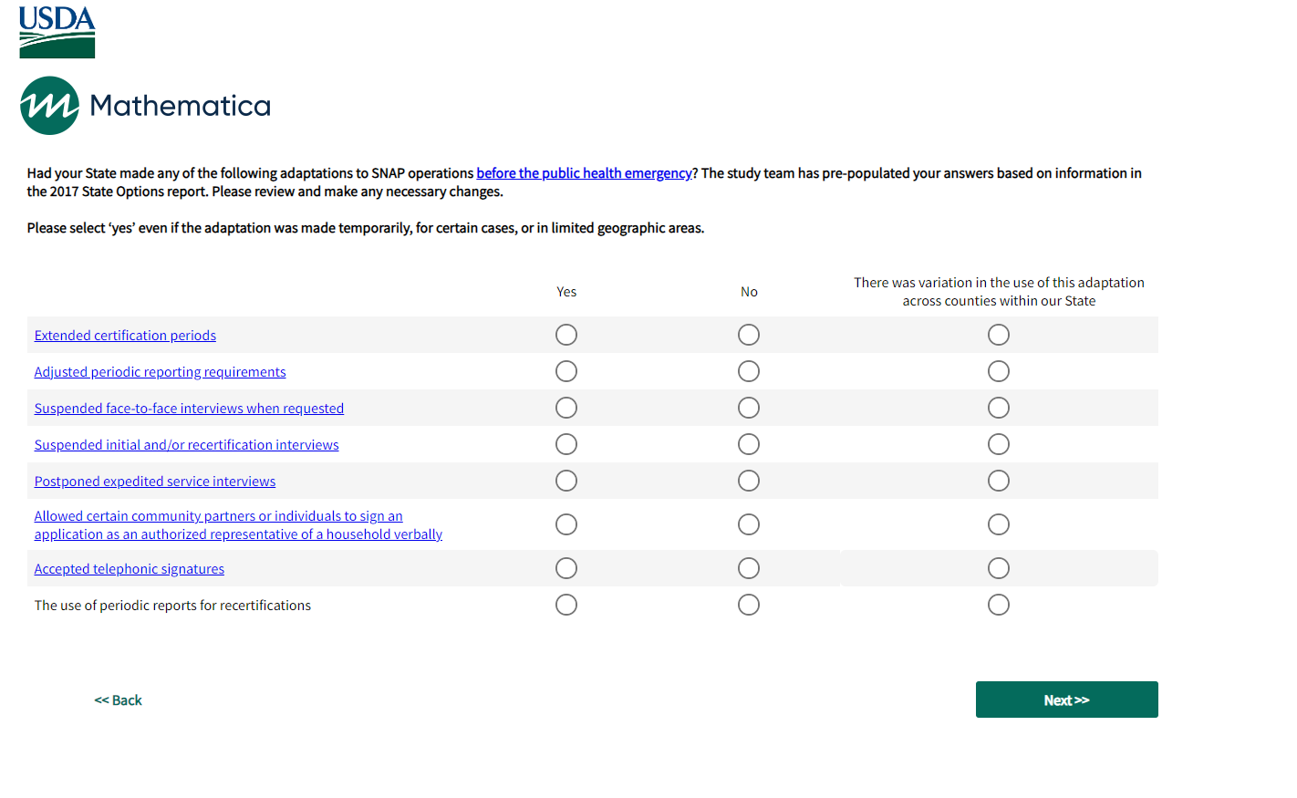Choose county variation for Suspended face-to-face interviews

tap(999, 408)
